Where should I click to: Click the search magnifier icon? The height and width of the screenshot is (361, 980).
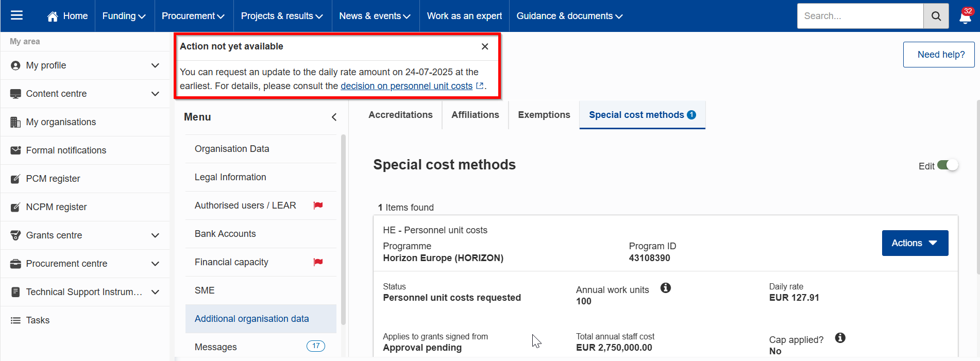click(x=936, y=16)
